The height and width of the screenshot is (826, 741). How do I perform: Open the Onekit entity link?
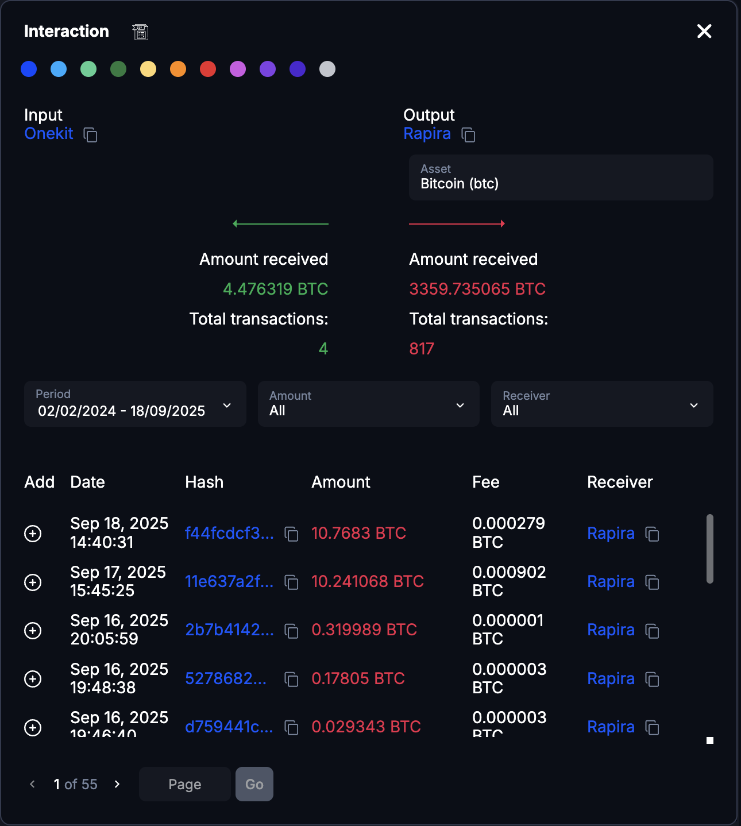(x=48, y=133)
